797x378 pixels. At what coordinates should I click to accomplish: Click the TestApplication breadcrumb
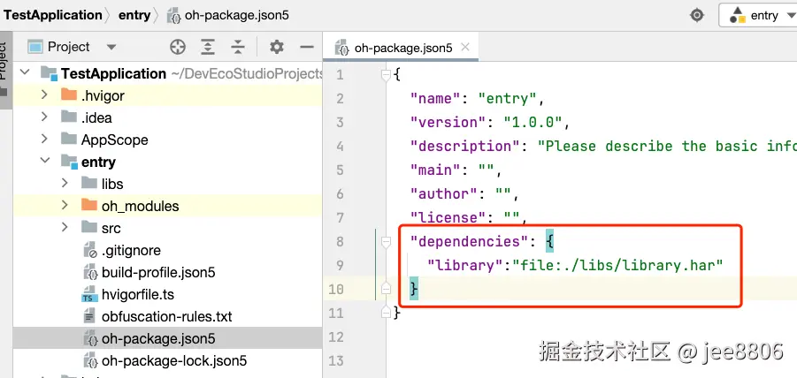pyautogui.click(x=53, y=15)
